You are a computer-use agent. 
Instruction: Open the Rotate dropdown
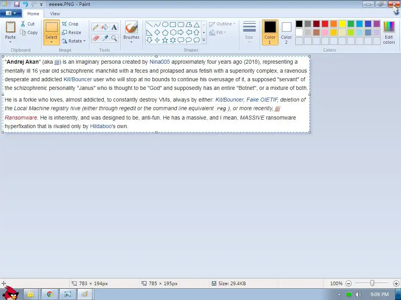(73, 41)
